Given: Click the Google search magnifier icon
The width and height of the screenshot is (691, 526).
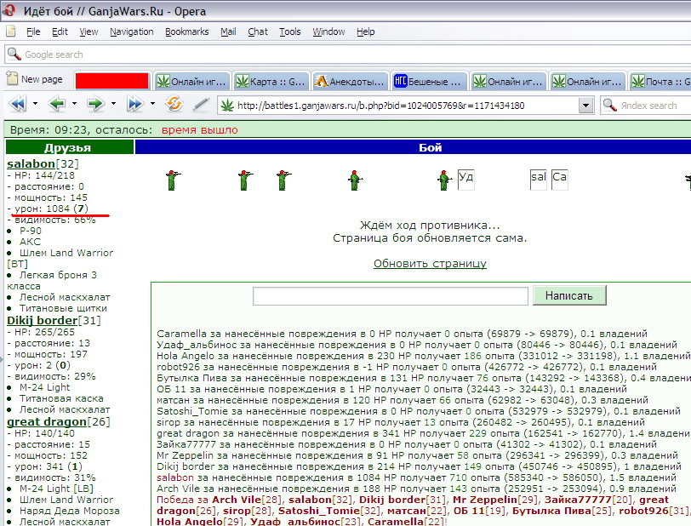Looking at the screenshot, I should 14,54.
